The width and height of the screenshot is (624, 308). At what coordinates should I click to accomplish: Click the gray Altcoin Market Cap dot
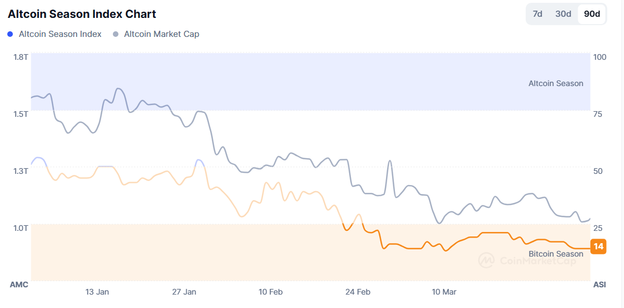[x=116, y=34]
